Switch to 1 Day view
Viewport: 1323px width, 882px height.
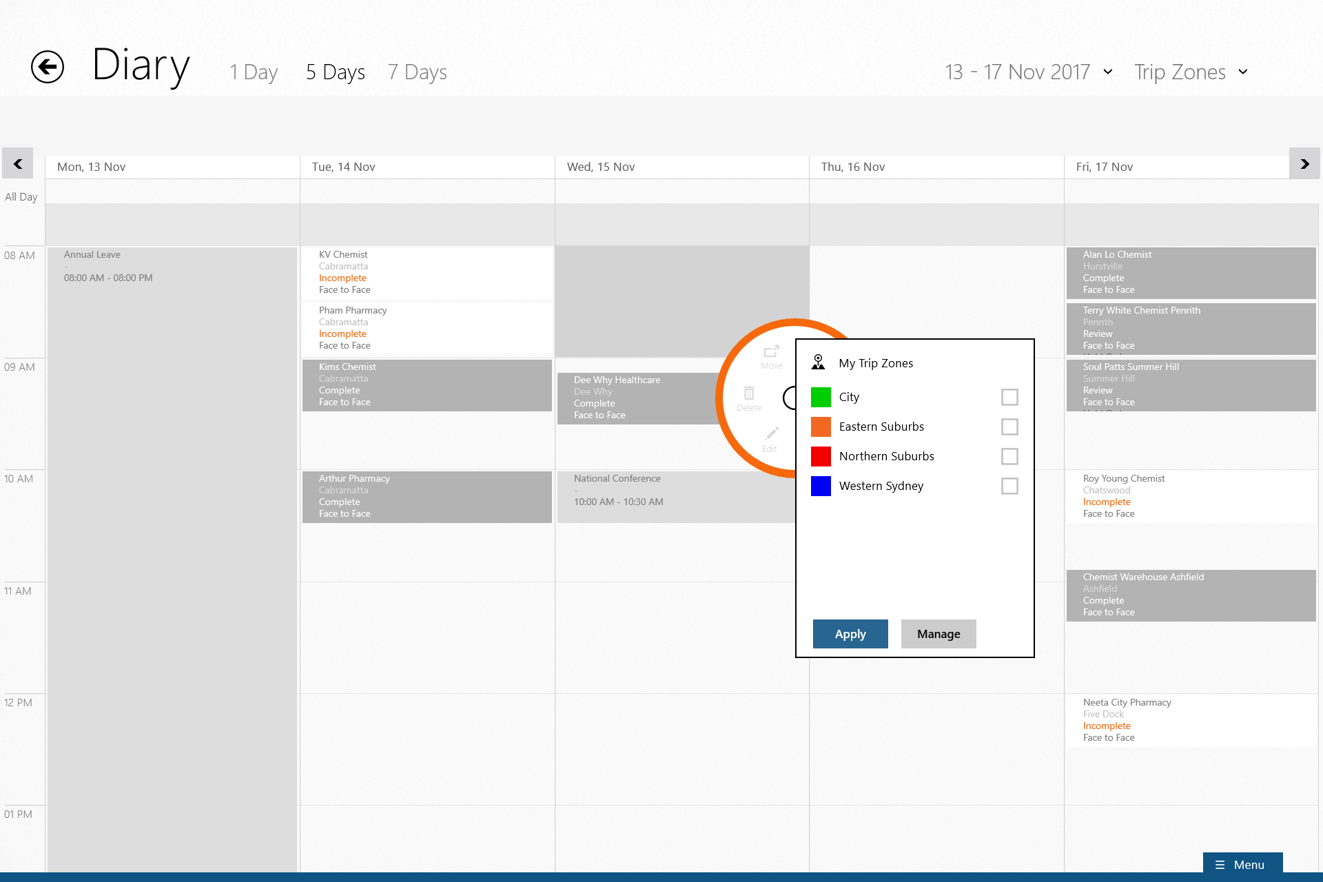pyautogui.click(x=254, y=72)
